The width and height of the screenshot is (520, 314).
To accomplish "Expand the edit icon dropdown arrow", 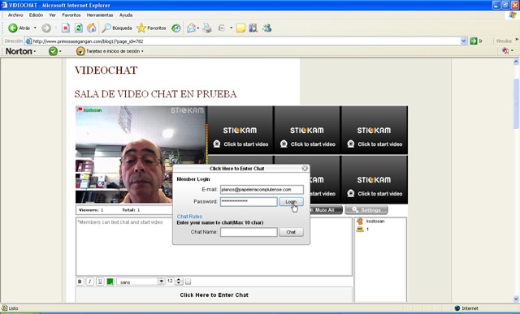I will 231,28.
